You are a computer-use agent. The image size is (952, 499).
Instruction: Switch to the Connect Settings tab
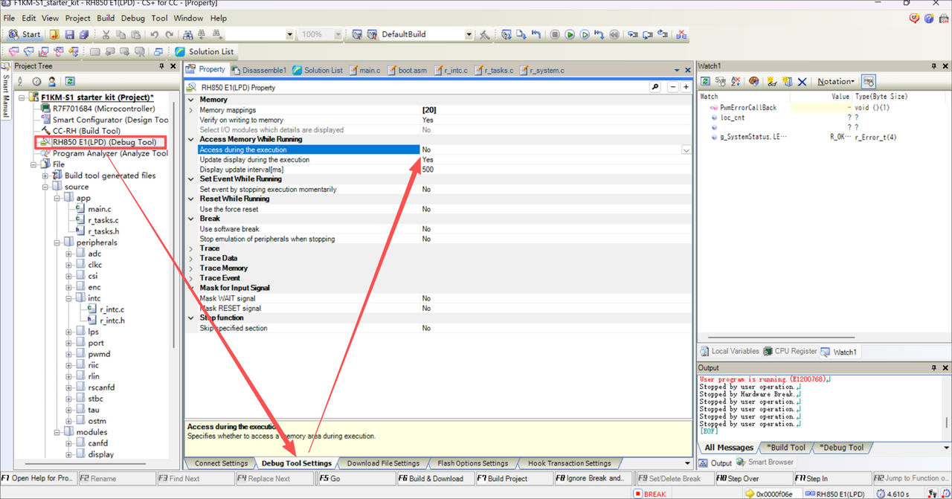(221, 463)
